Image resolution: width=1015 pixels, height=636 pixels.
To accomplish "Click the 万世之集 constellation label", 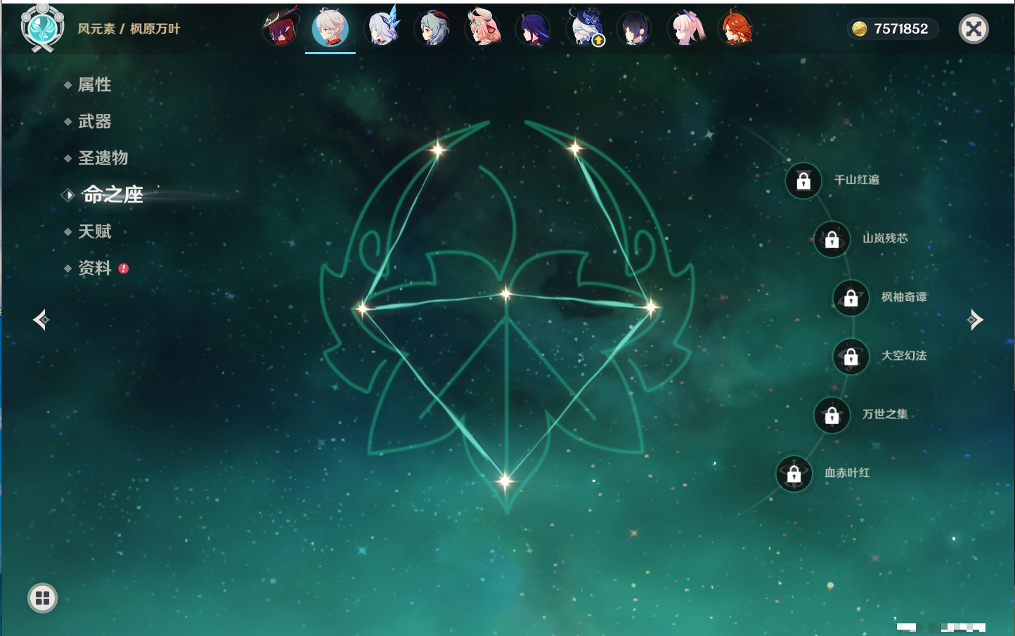I will pyautogui.click(x=885, y=414).
